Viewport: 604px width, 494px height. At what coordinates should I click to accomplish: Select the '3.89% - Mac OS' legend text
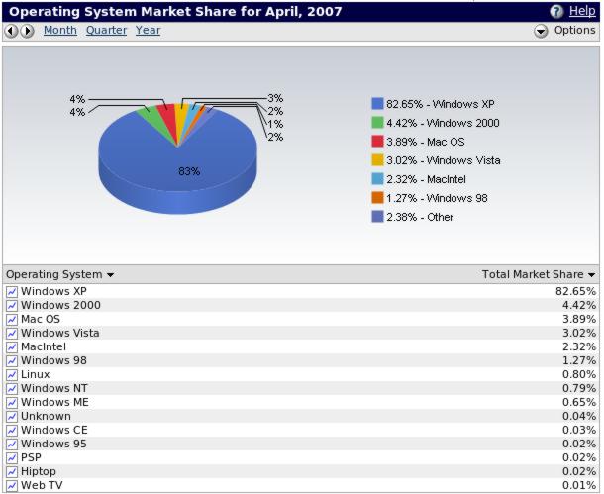(x=426, y=142)
